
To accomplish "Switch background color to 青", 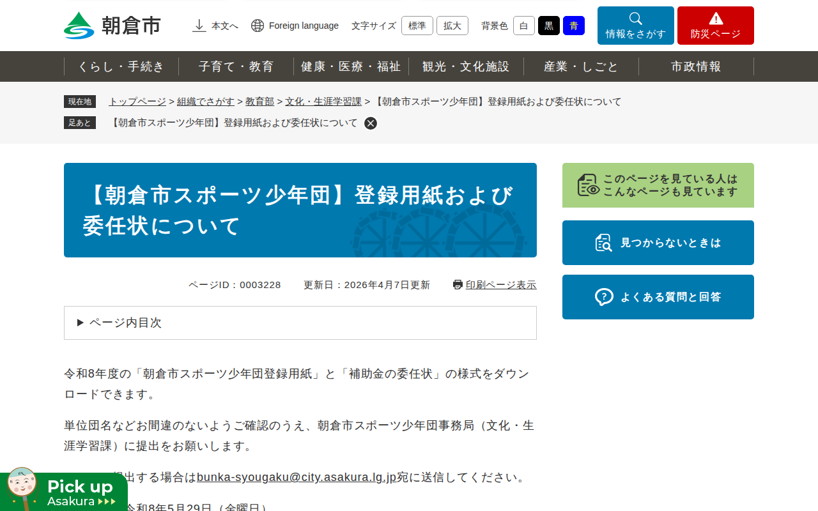I will [573, 26].
